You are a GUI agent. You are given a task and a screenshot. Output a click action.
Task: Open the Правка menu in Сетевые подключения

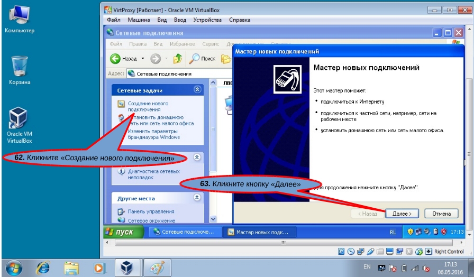[138, 44]
